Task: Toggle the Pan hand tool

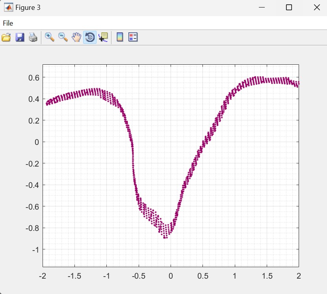Action: coord(76,37)
